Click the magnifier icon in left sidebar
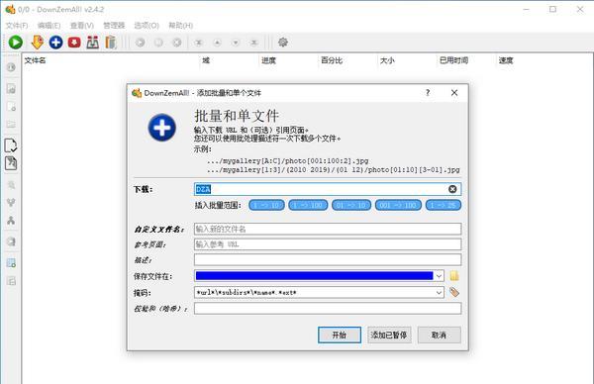 pos(11,185)
